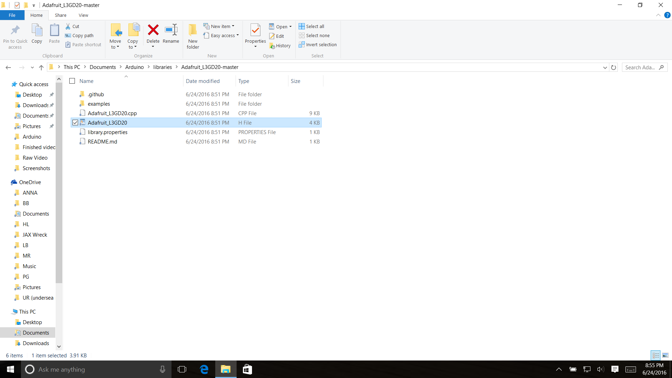This screenshot has height=378, width=672.
Task: Click the Paste shortcut button
Action: [x=83, y=44]
